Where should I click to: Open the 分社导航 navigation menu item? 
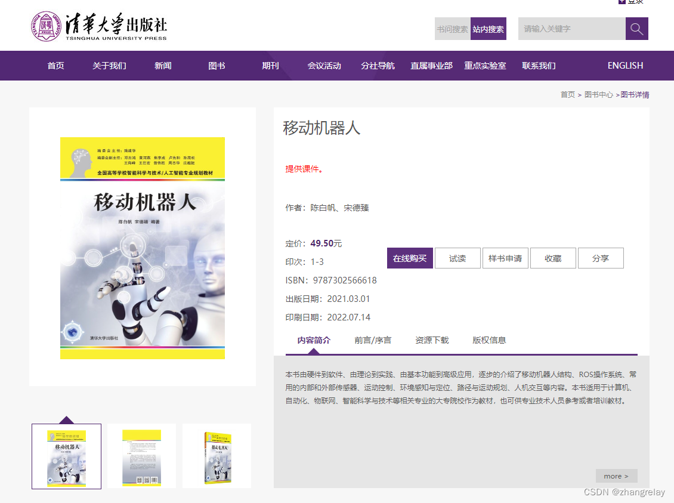pyautogui.click(x=378, y=66)
